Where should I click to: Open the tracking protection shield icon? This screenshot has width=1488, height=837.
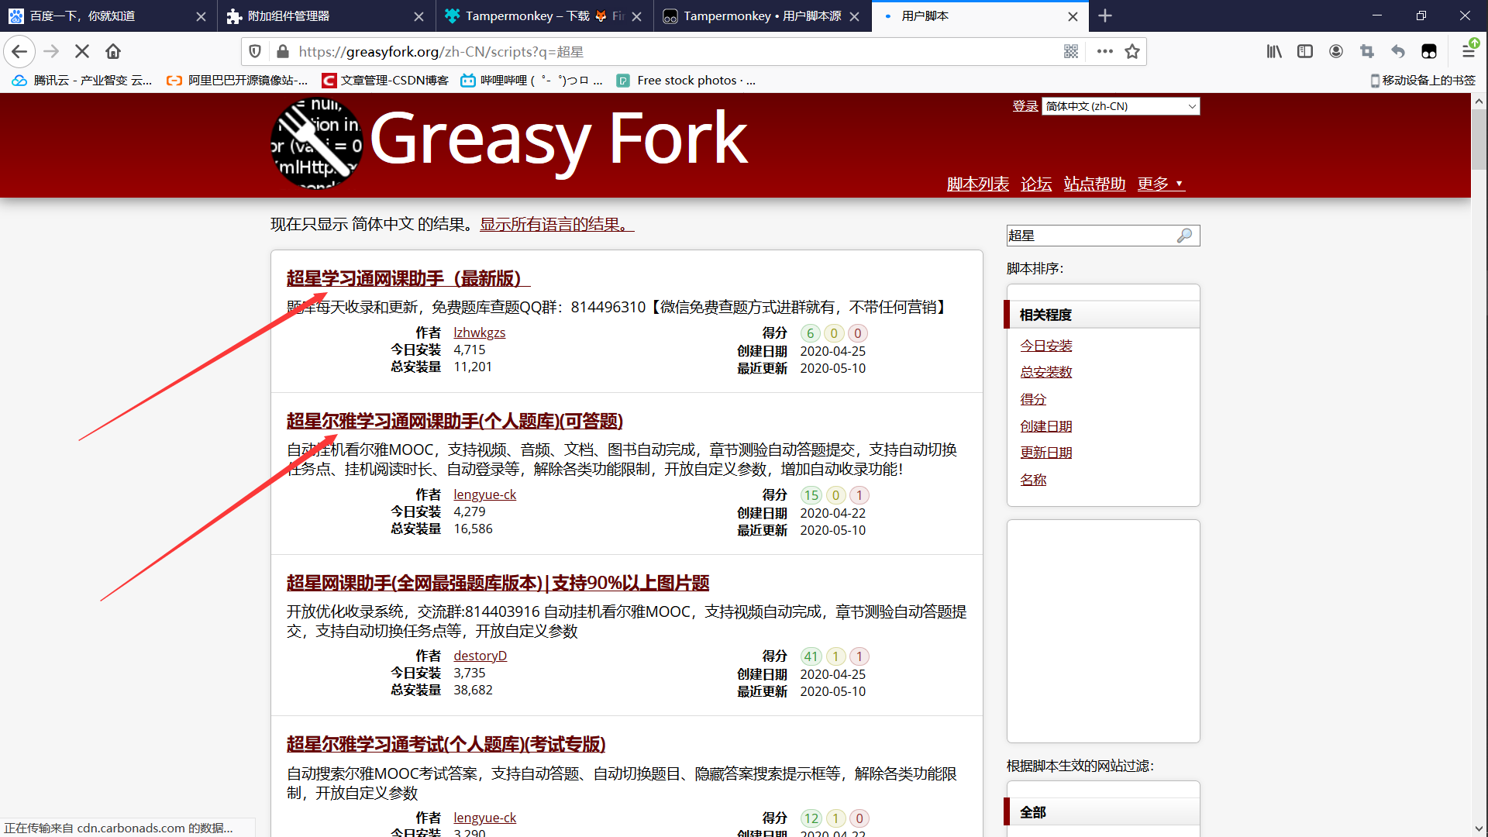pyautogui.click(x=255, y=51)
